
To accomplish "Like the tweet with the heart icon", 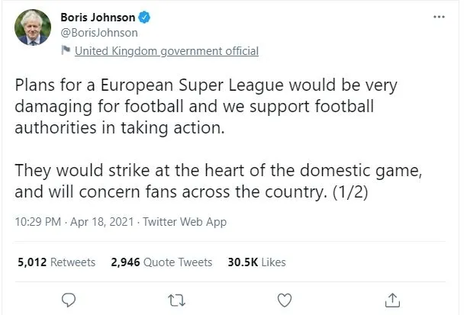I will coord(284,298).
